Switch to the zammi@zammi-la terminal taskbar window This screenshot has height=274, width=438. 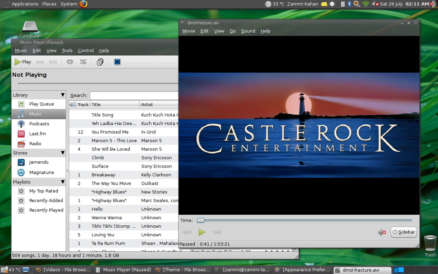[243, 270]
